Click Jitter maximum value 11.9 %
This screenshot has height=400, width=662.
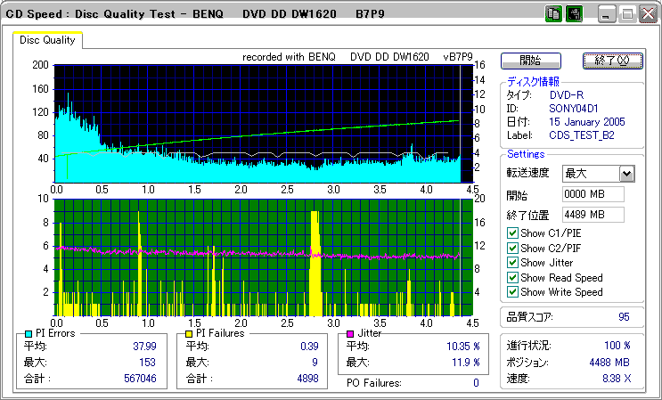coord(466,363)
